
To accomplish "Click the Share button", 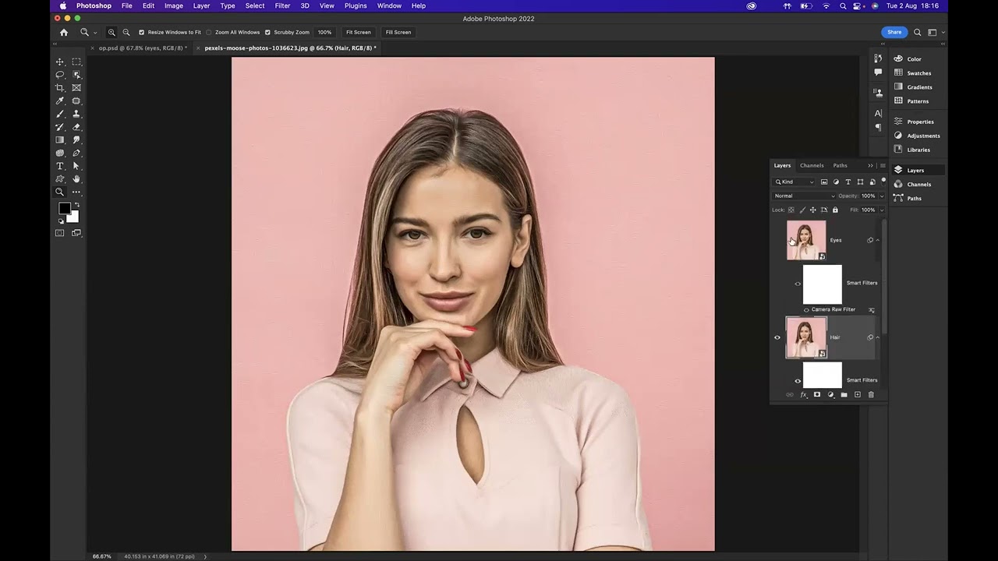I will click(x=894, y=32).
